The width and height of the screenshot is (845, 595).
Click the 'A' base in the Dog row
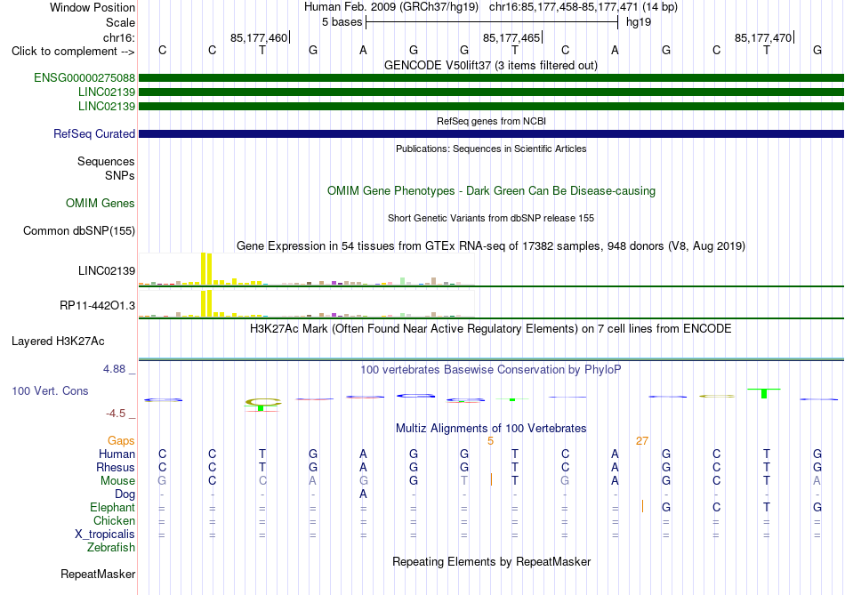[363, 494]
